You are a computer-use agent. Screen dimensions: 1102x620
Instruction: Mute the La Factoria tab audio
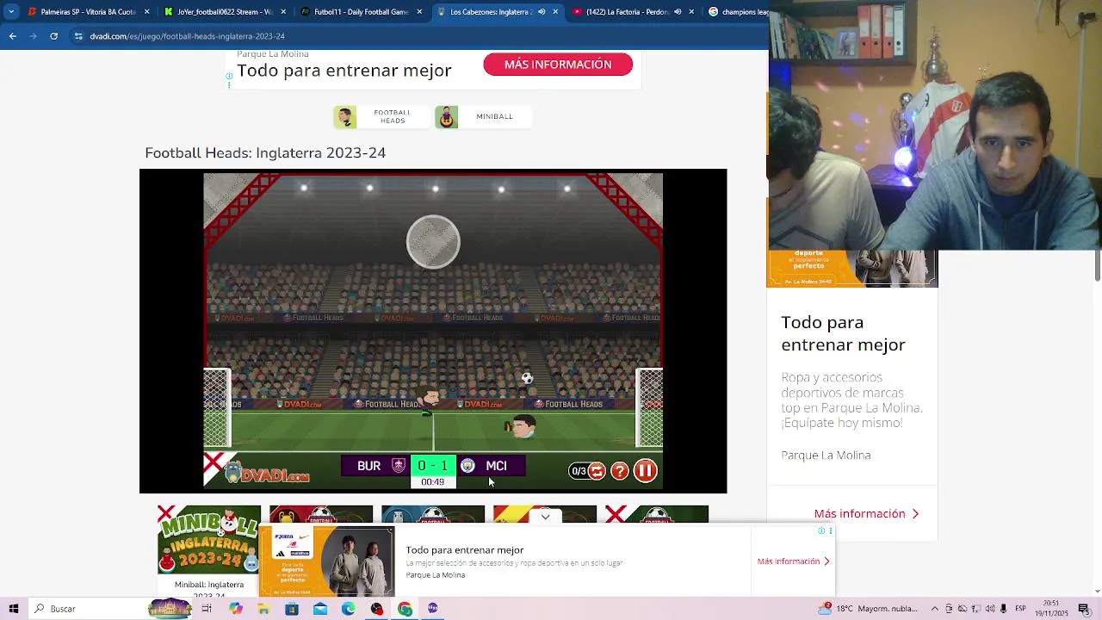click(678, 12)
